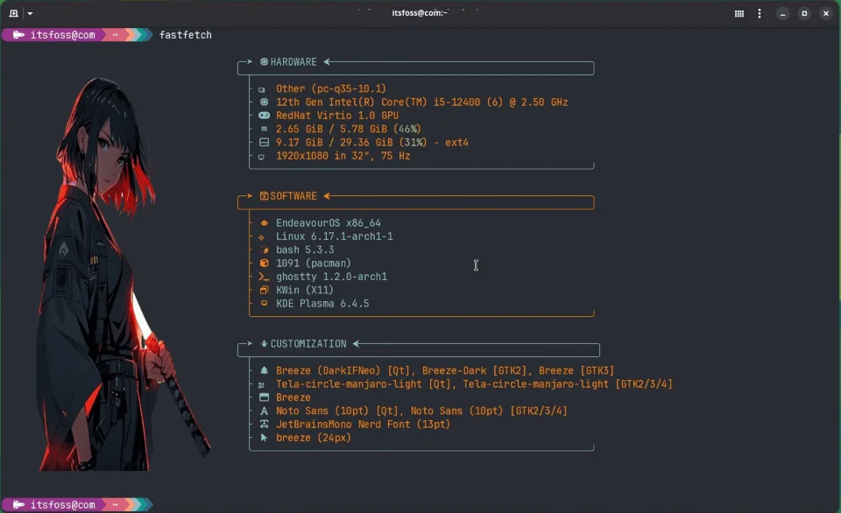Click the package count 1091 (pacman)
The image size is (841, 513).
(314, 263)
